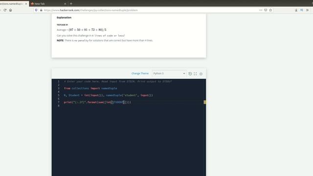Switch to the namedtuple challenge tab

12,4
